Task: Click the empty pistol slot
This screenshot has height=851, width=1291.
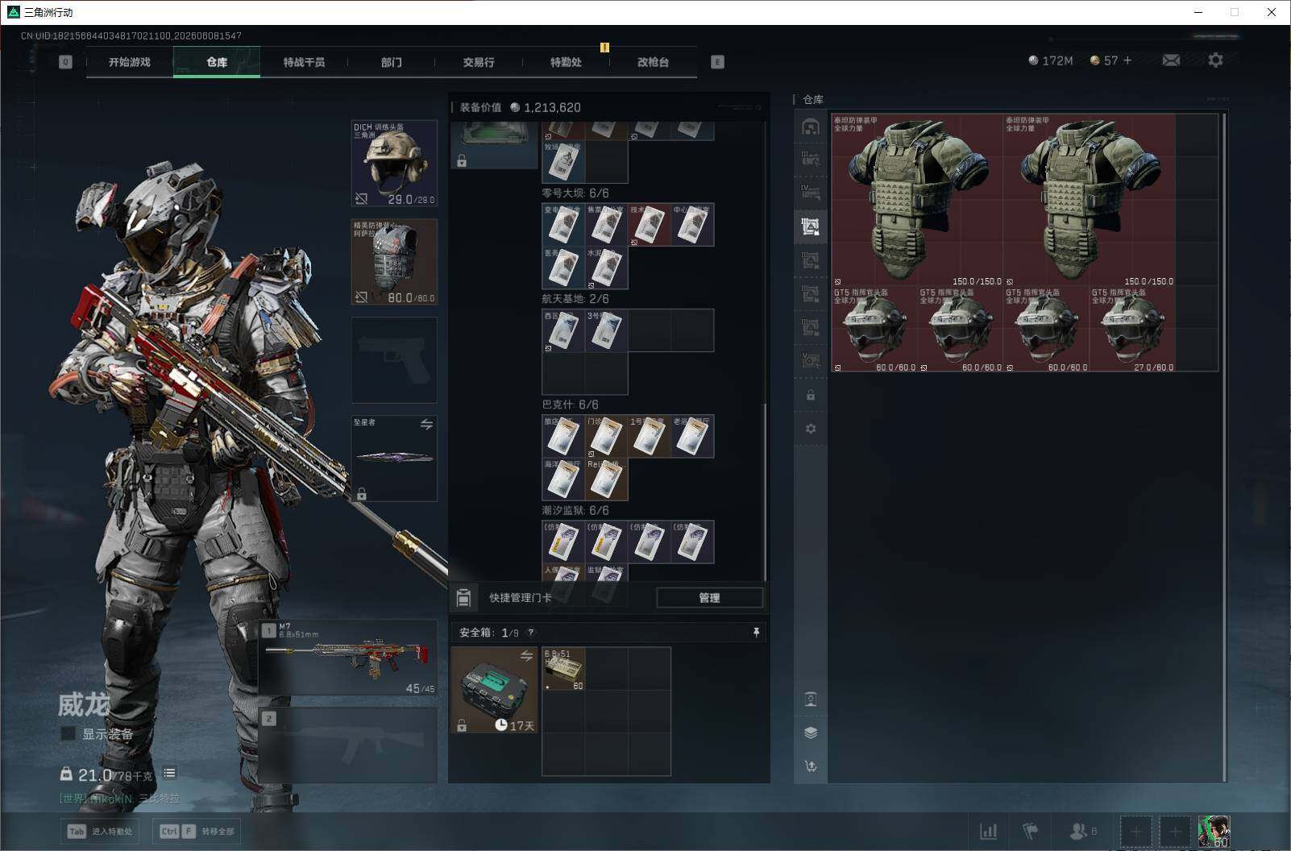Action: point(394,359)
